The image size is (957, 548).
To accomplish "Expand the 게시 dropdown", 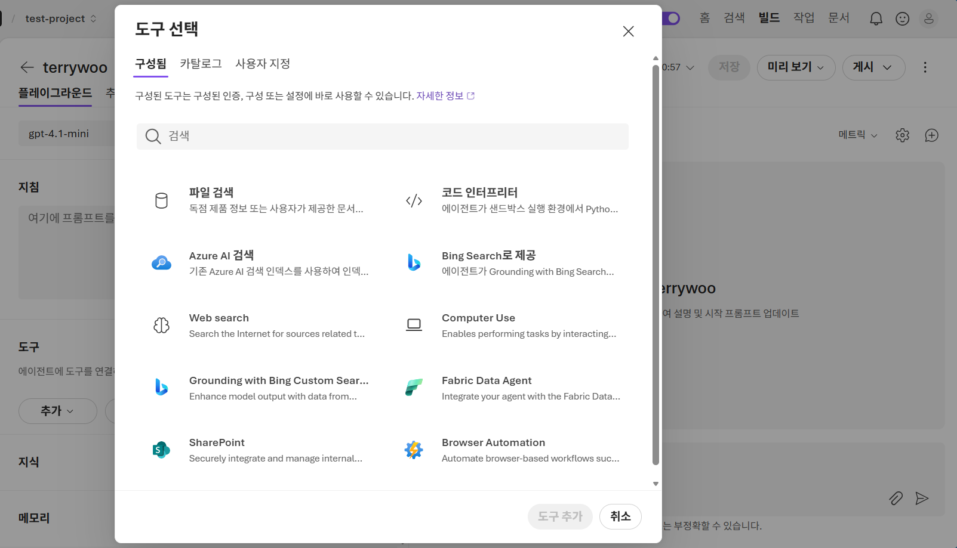I will 873,67.
